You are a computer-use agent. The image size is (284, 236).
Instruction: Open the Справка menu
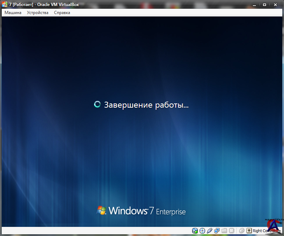[62, 13]
